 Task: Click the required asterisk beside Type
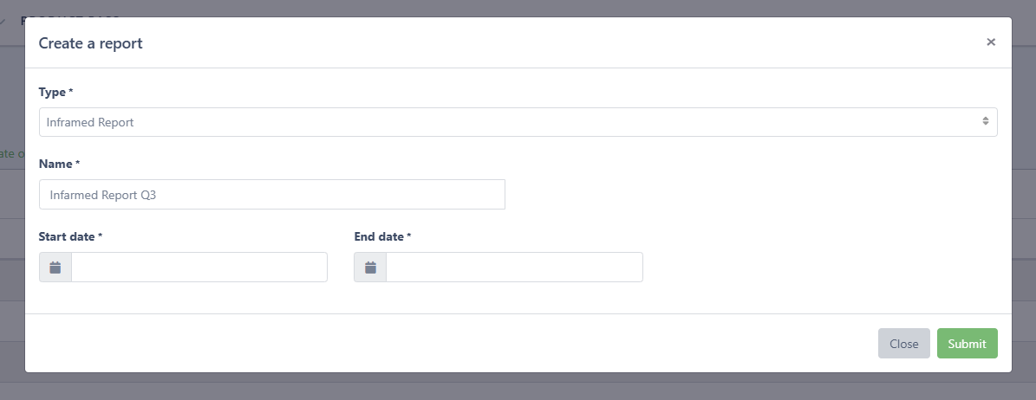tap(71, 92)
